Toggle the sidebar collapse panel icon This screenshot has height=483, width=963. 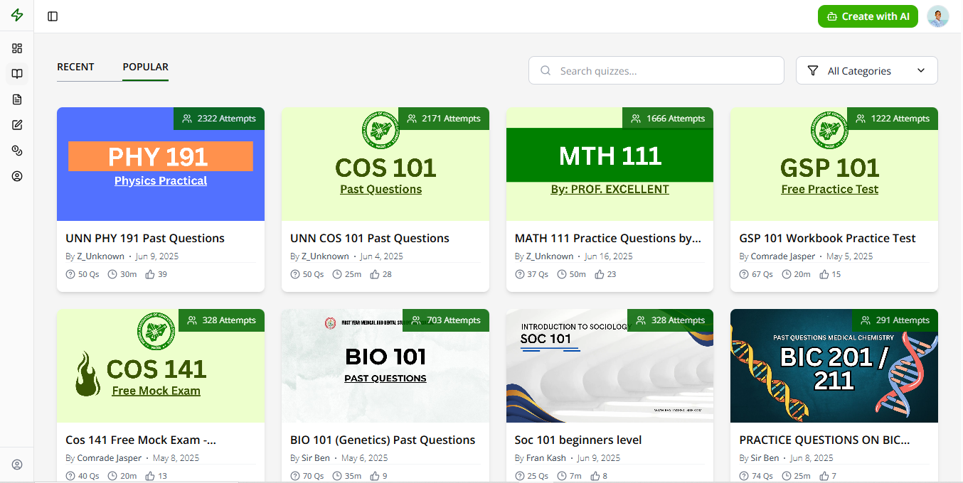52,16
